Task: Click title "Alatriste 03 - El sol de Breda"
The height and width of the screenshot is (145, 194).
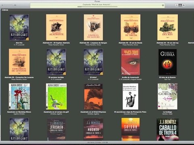Action: click(x=130, y=43)
